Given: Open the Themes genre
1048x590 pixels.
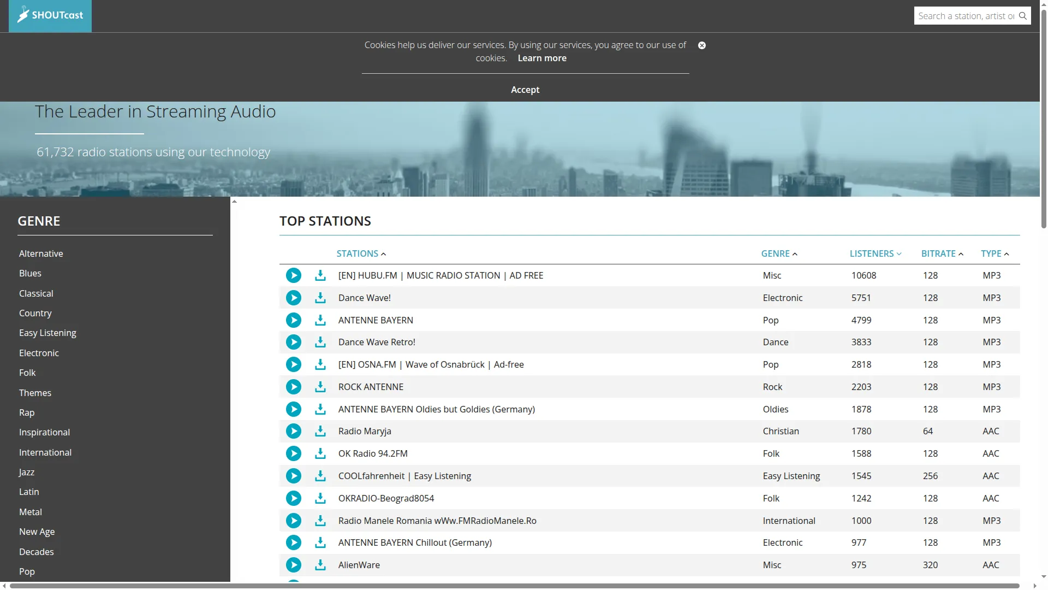Looking at the screenshot, I should click(x=35, y=393).
